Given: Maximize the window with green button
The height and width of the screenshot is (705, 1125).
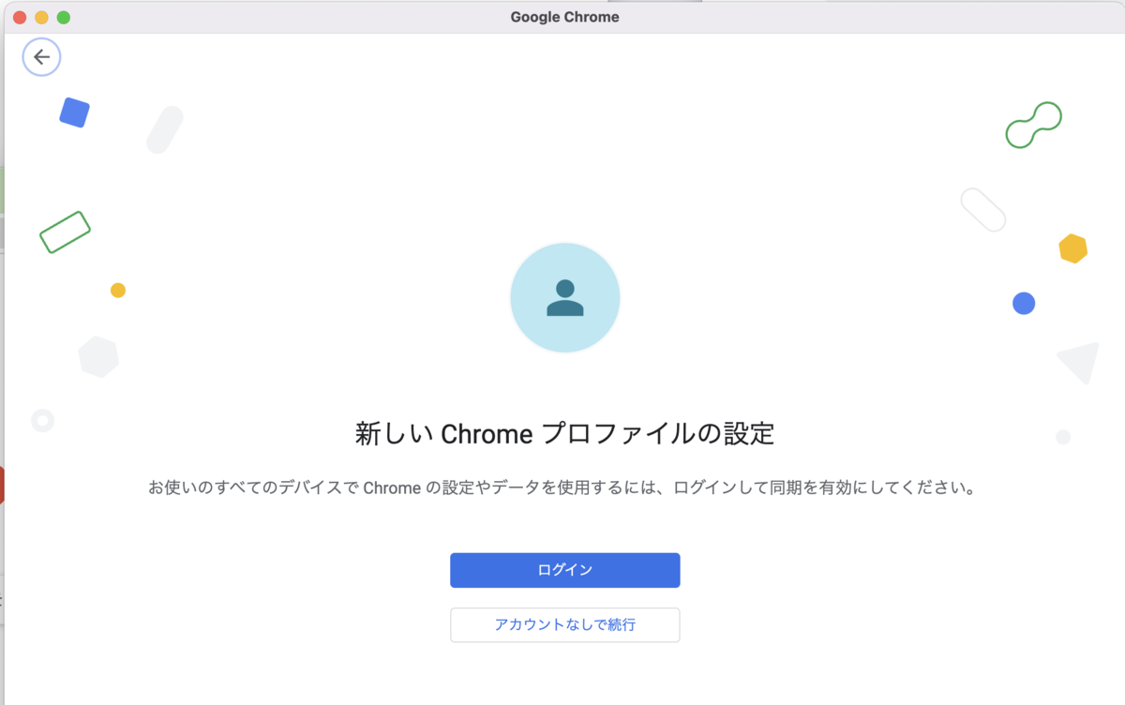Looking at the screenshot, I should click(64, 17).
